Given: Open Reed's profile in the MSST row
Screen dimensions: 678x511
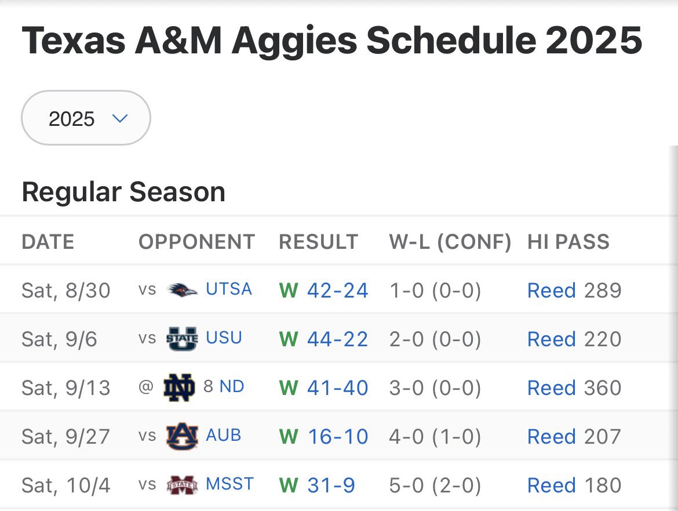Looking at the screenshot, I should [x=551, y=485].
